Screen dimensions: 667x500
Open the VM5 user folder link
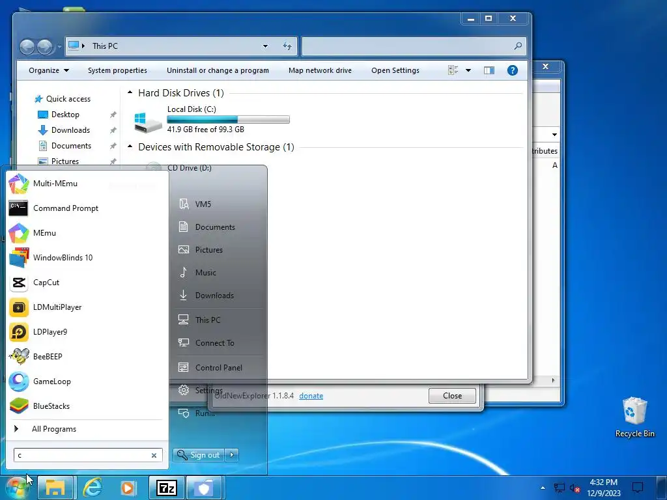195,204
